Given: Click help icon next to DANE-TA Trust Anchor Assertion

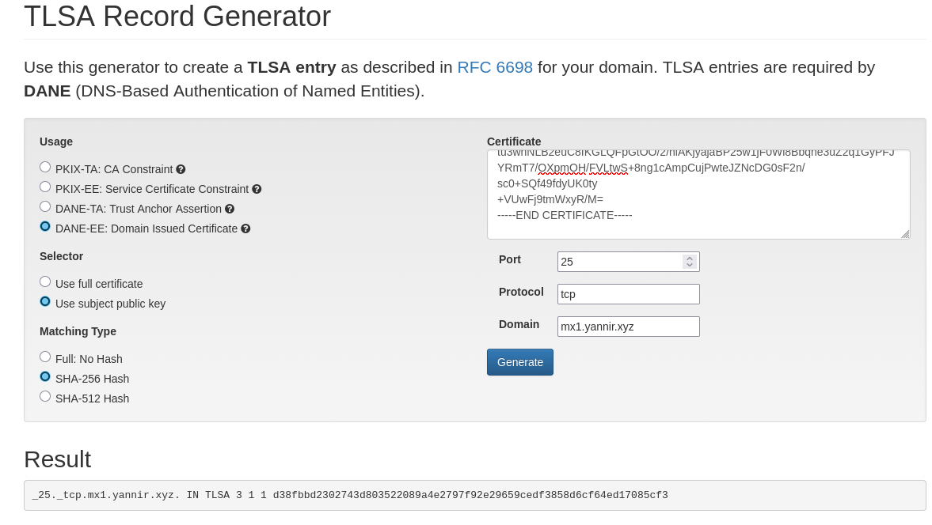Looking at the screenshot, I should (230, 209).
